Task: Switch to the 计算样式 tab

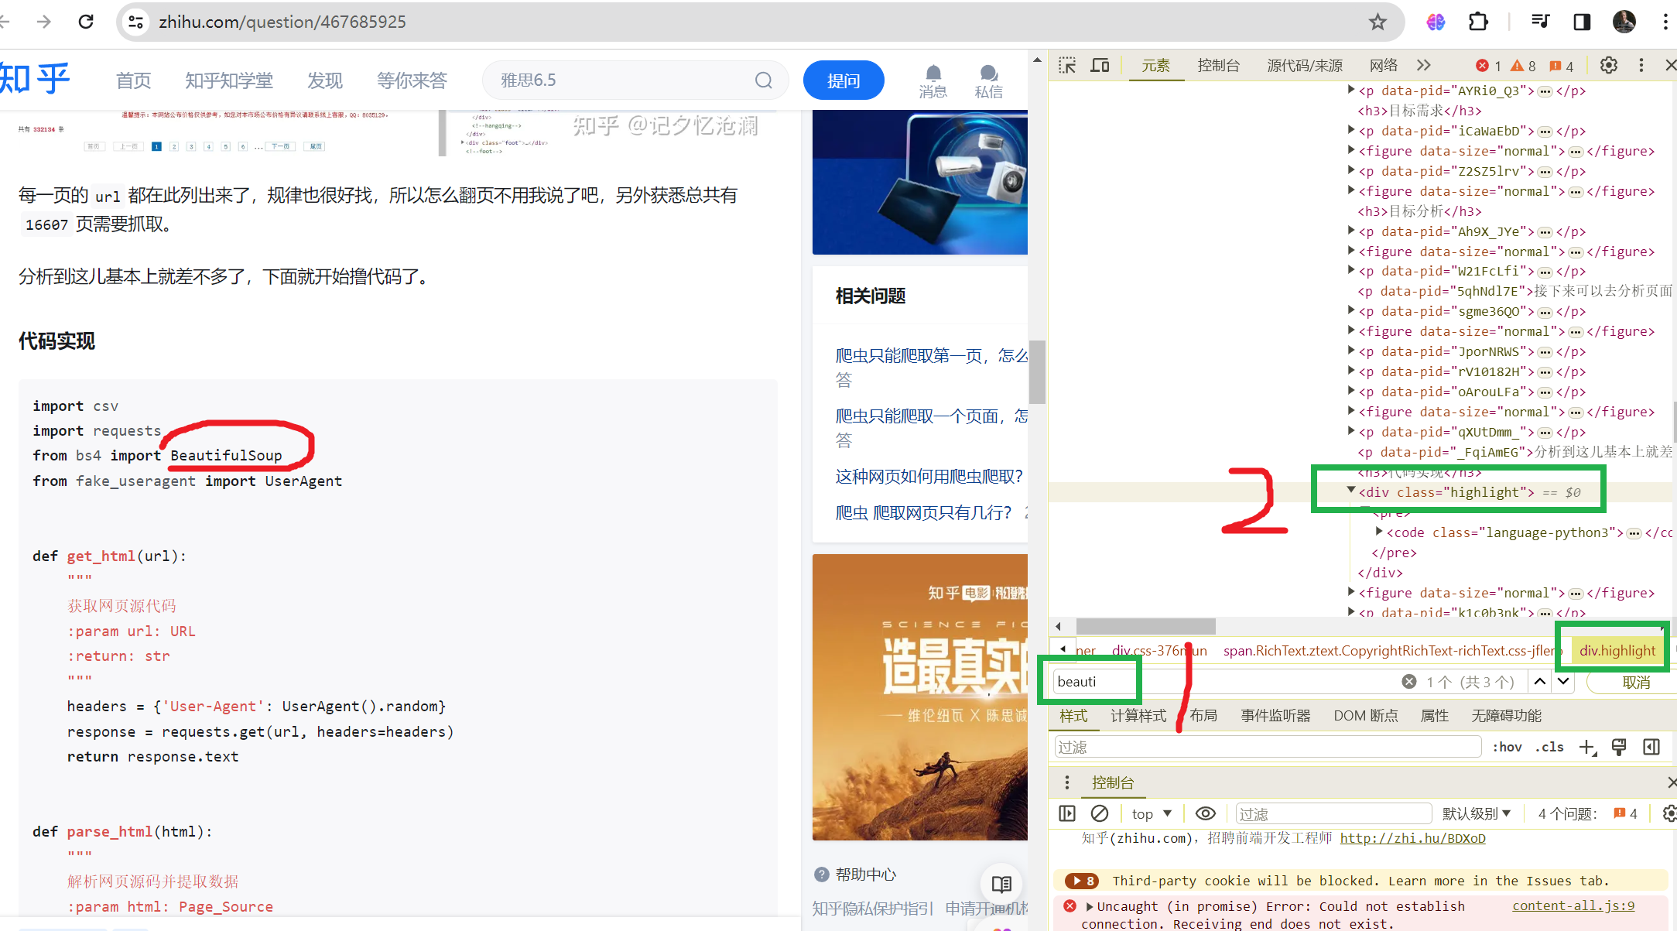Action: [1138, 716]
